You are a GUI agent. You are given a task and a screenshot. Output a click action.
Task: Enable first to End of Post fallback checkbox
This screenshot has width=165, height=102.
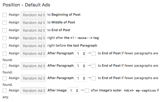tap(94, 54)
